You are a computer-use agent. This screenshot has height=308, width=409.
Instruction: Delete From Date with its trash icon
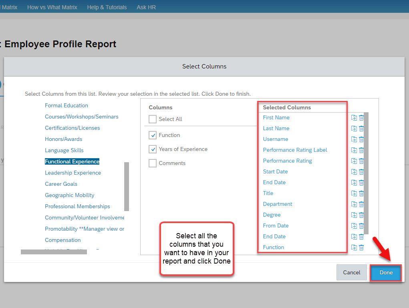pyautogui.click(x=361, y=225)
